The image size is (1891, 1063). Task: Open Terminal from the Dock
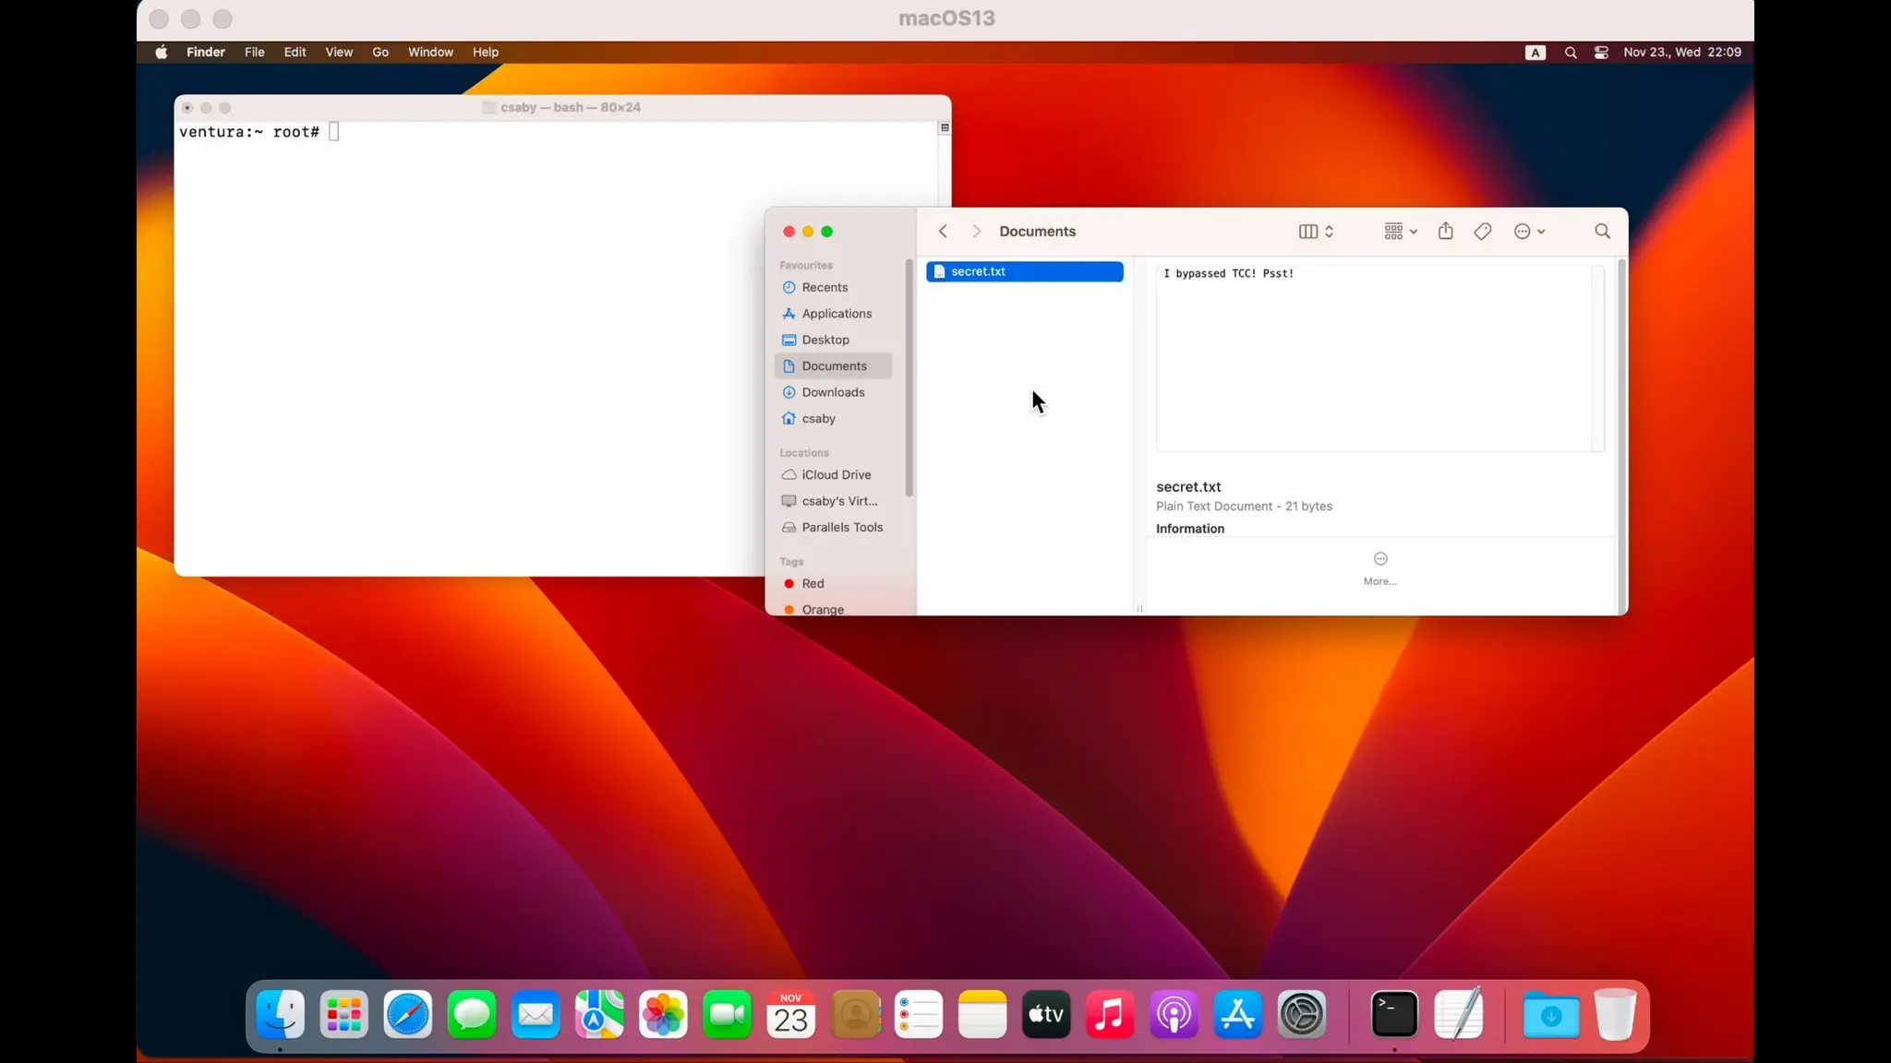1393,1015
